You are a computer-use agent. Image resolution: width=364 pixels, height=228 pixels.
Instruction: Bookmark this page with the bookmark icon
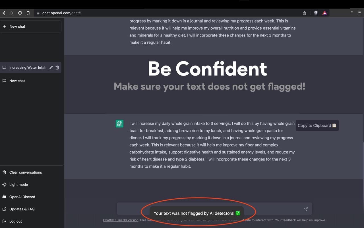[28, 13]
